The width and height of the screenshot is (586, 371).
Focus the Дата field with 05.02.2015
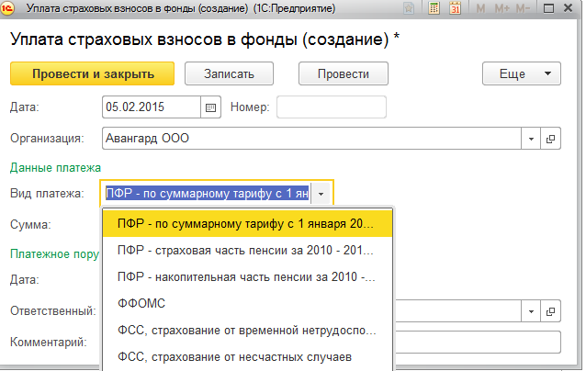tap(152, 107)
